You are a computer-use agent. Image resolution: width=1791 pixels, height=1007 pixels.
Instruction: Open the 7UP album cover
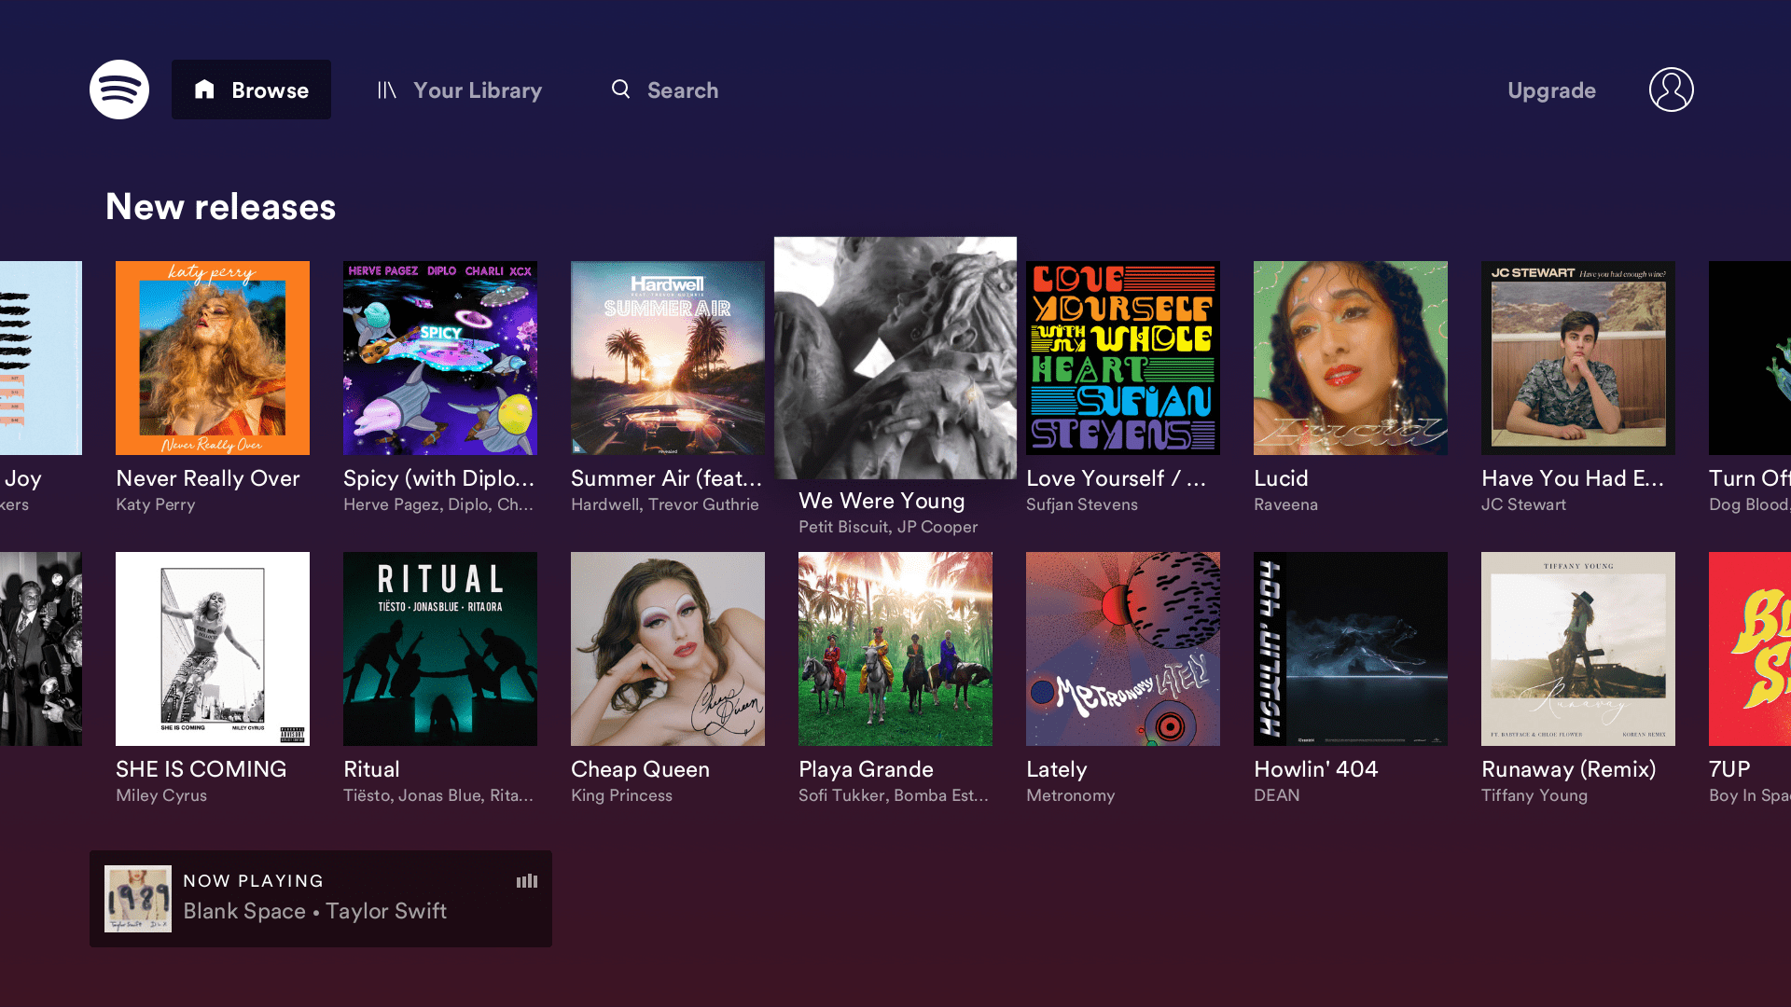(x=1750, y=649)
